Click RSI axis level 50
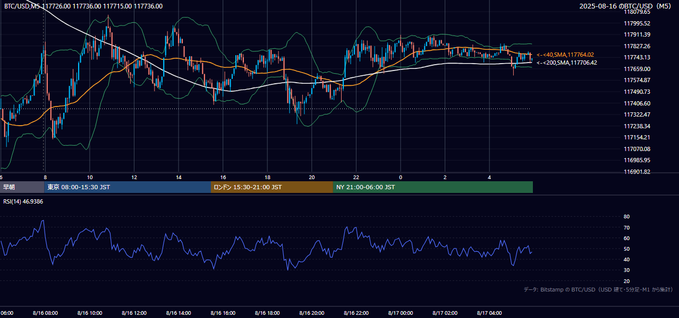679x318 pixels. [x=626, y=249]
